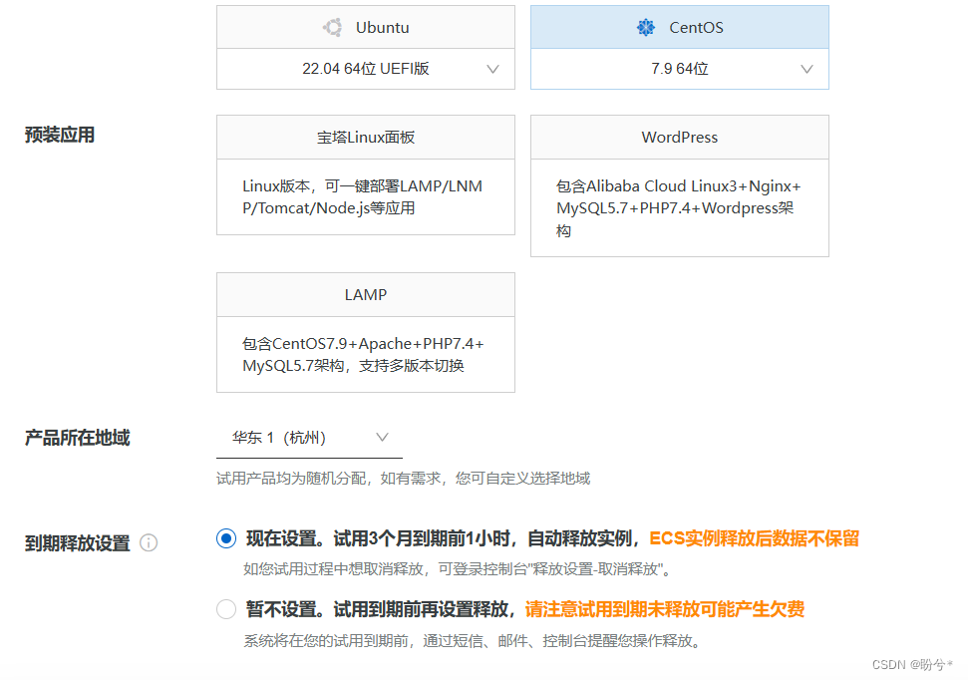Open the Ubuntu 22.04 64位 UEFI版 version dropdown
Screen dimensions: 968x680
click(366, 69)
